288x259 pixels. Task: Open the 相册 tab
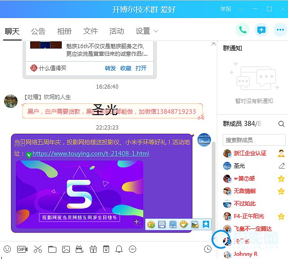click(x=64, y=31)
